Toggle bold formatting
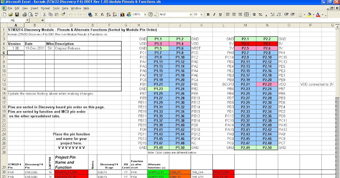 208,14
